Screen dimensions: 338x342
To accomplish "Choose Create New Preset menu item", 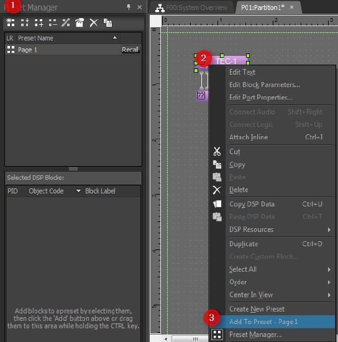I will (x=272, y=309).
